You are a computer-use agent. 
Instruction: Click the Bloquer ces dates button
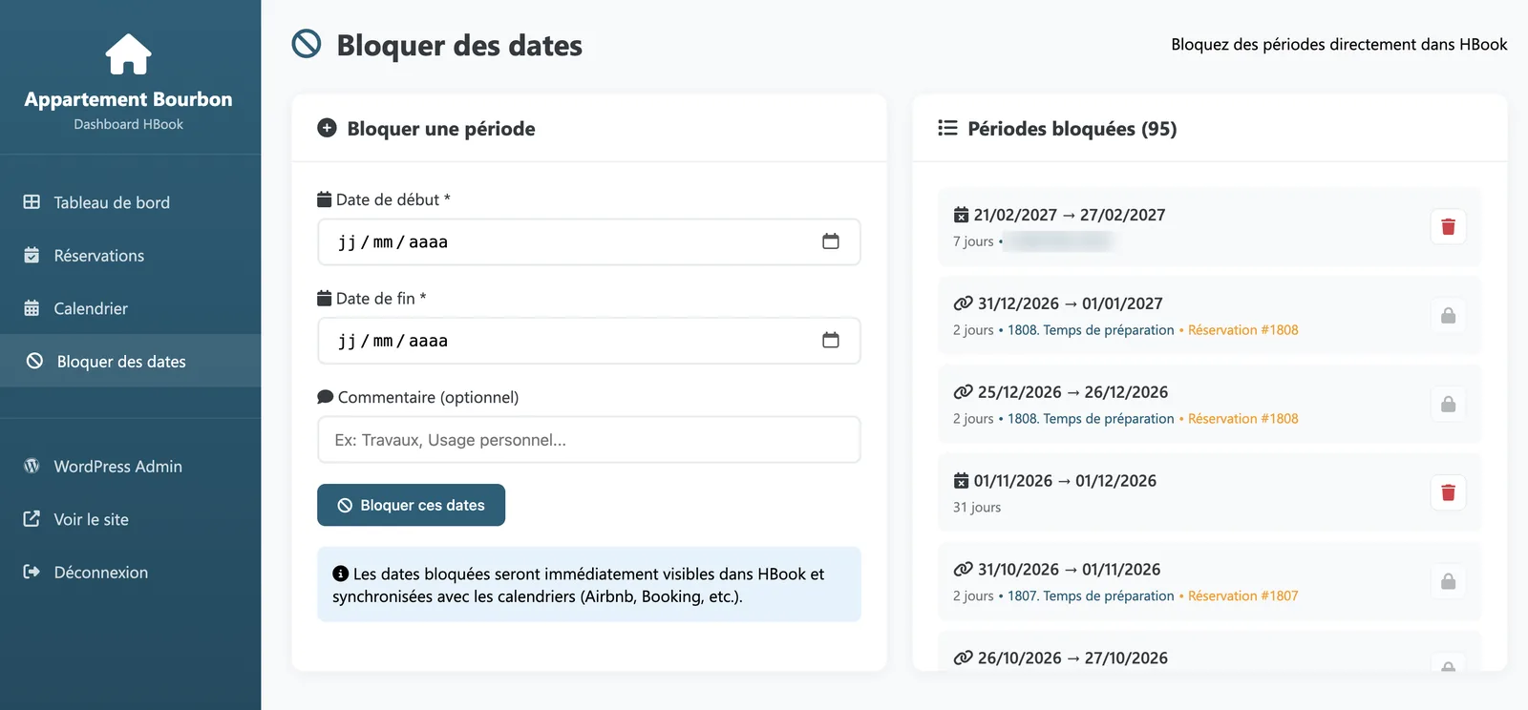click(411, 506)
